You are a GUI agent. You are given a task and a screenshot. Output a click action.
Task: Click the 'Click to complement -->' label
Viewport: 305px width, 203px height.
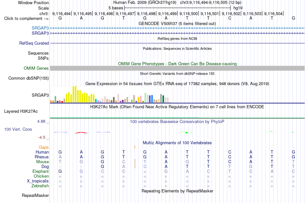pyautogui.click(x=26, y=19)
